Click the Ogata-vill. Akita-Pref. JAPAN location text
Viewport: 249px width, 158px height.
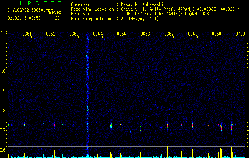pos(155,9)
